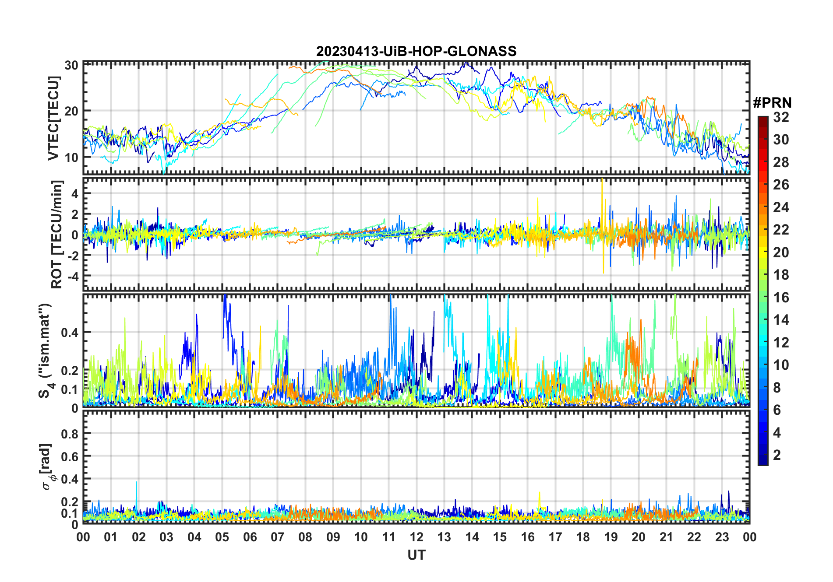
Task: Pick orange color beside colorbar label 24
Action: tap(762, 207)
